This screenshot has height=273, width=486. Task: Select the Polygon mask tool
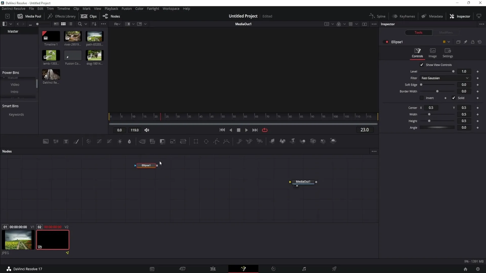217,141
